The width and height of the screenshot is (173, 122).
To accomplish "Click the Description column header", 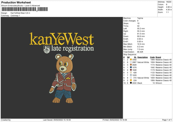I will 142,57.
